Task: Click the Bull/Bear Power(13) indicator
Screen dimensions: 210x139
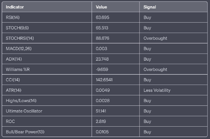Action: click(x=25, y=132)
